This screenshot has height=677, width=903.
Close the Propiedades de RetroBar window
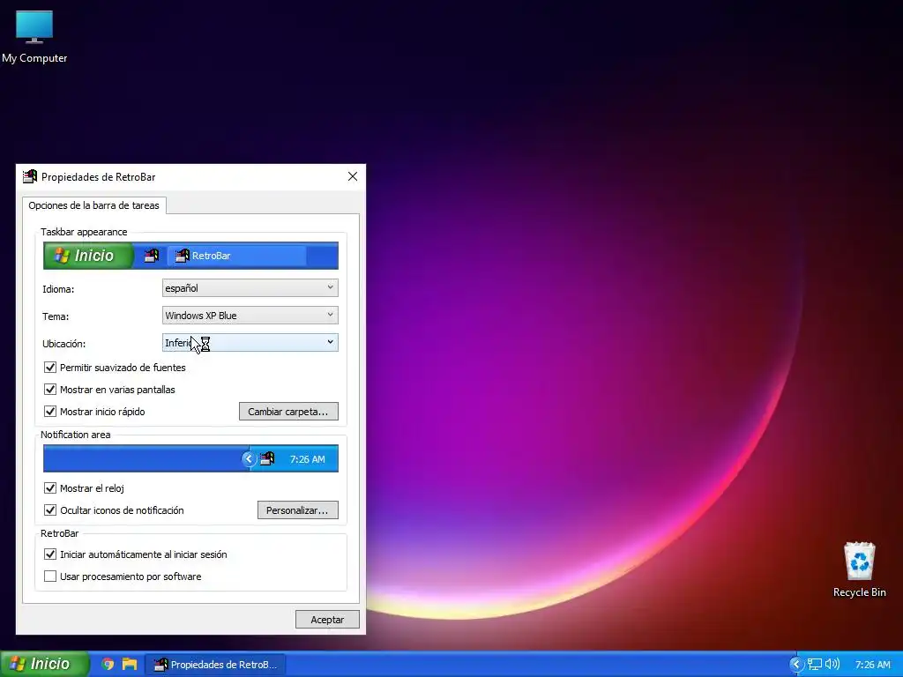(x=353, y=176)
